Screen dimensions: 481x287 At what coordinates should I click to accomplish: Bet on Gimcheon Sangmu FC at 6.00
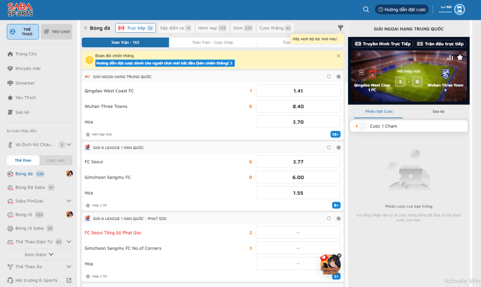tap(298, 177)
